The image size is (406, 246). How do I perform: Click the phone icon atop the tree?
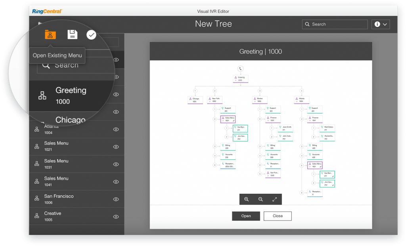pos(241,69)
